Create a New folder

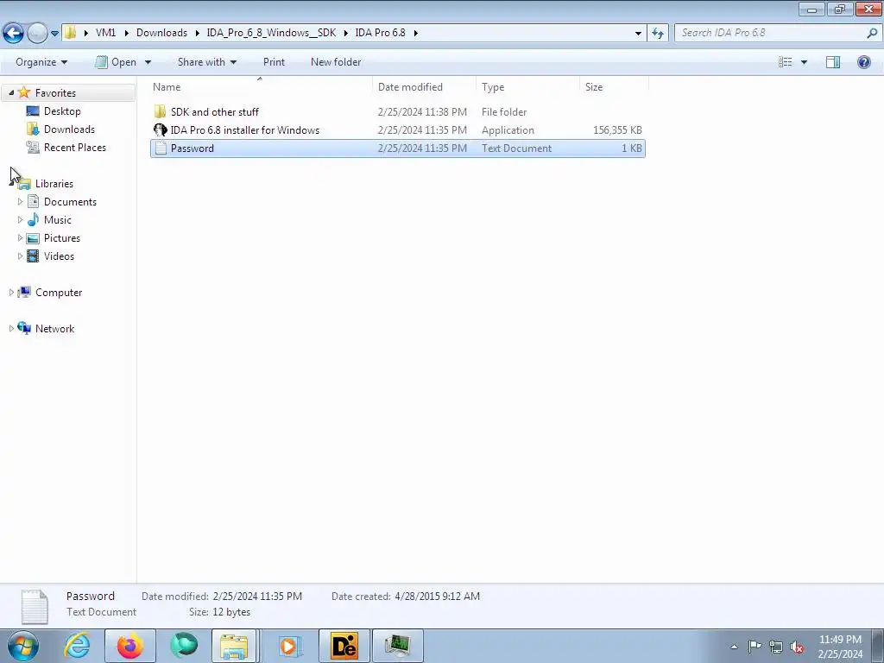336,62
